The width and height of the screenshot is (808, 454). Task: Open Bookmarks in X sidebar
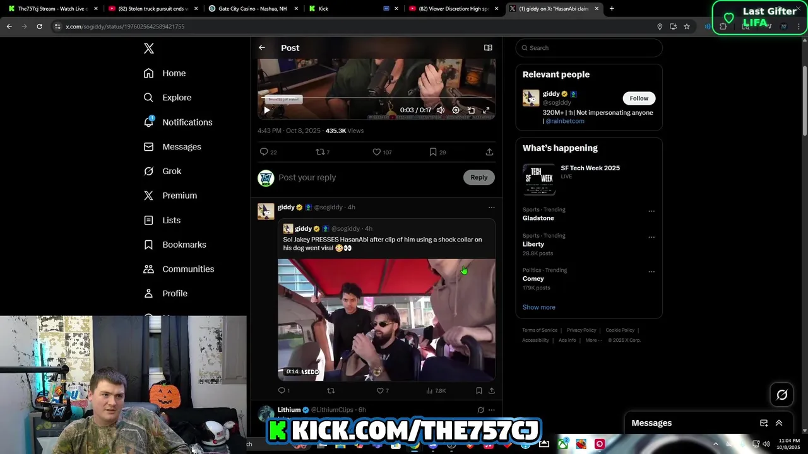coord(175,245)
